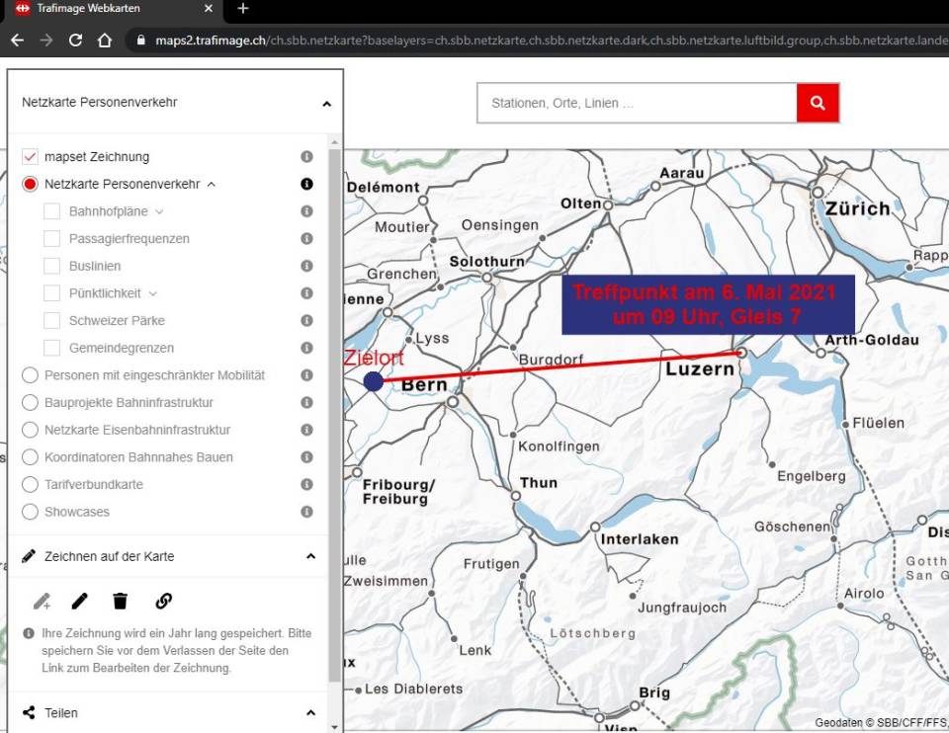This screenshot has width=949, height=733.
Task: Open info icon for mapset Zeichnung
Action: (x=306, y=157)
